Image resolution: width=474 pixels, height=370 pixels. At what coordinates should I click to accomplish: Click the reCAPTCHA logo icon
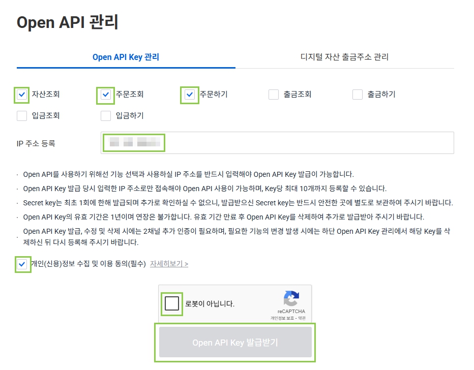(291, 299)
